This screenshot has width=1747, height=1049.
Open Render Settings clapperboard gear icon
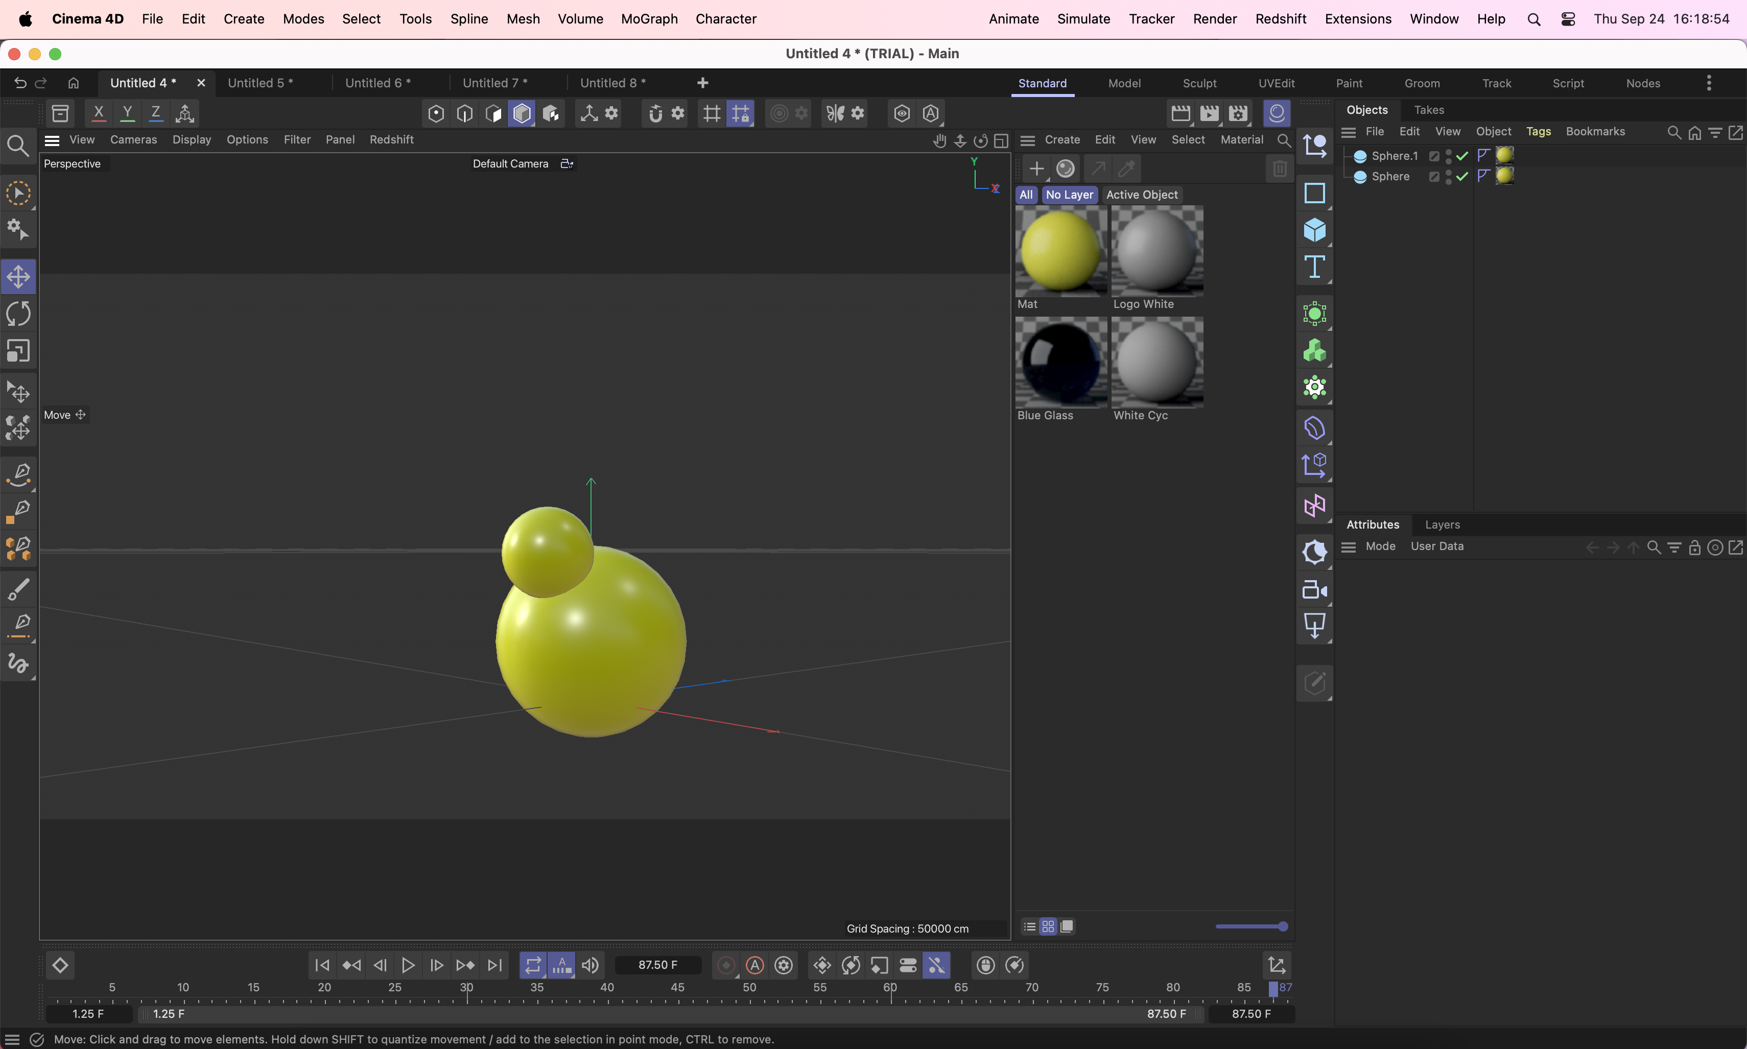1238,113
